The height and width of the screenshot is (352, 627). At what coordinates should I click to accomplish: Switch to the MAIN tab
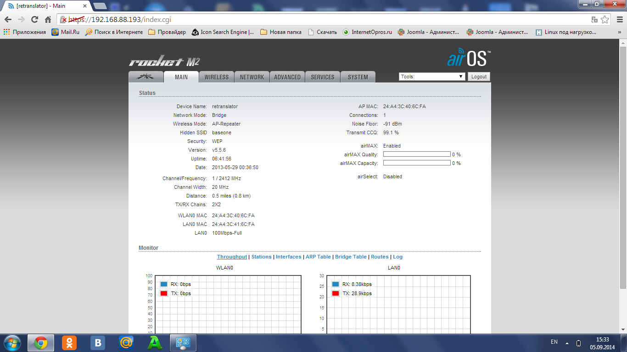click(181, 77)
